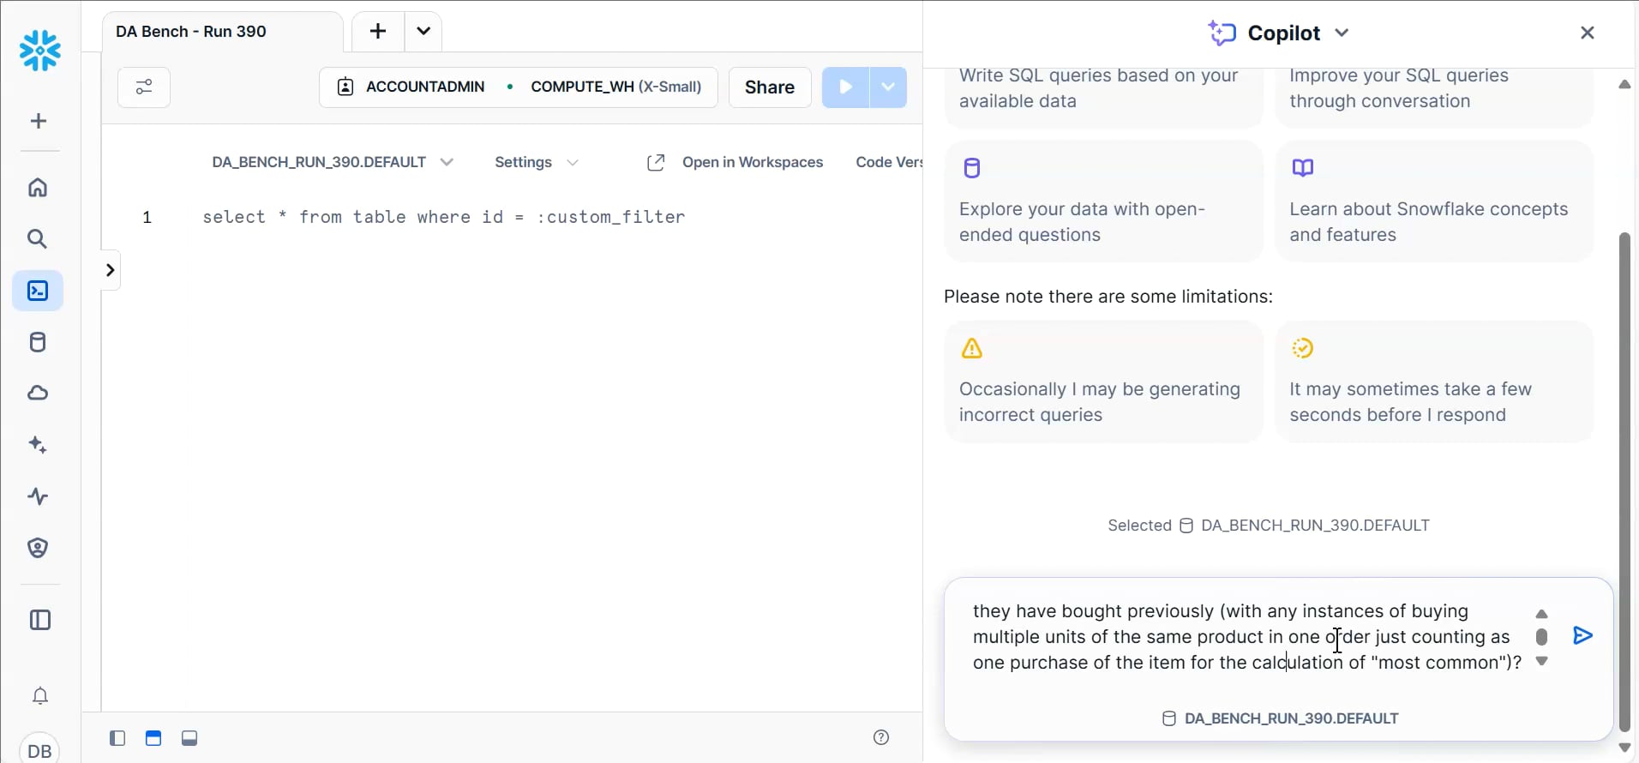Run the query with play button
This screenshot has height=763, width=1639.
[x=846, y=87]
